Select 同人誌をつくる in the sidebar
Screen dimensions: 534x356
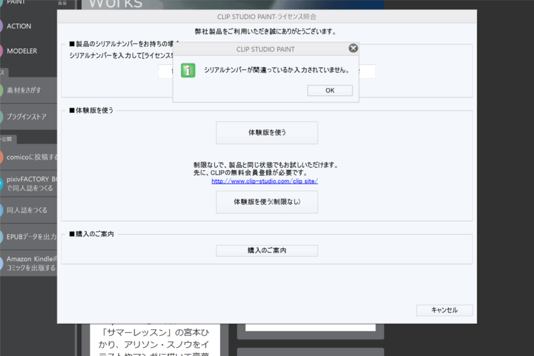click(x=28, y=210)
